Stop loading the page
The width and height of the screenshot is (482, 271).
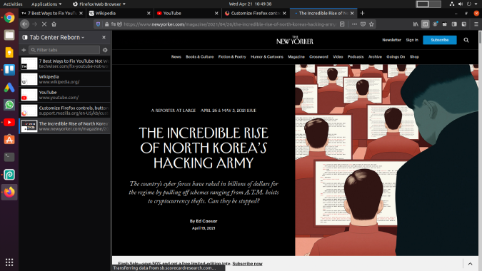(44, 24)
